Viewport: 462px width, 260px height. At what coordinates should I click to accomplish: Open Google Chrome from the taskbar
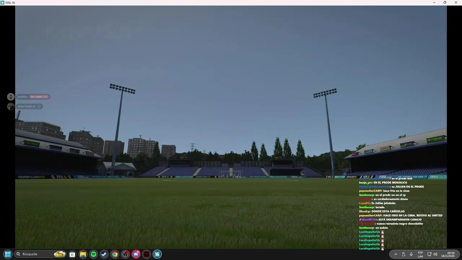click(115, 254)
